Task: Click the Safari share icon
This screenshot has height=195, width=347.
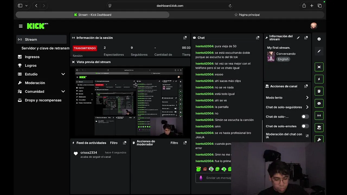Action: point(304,6)
